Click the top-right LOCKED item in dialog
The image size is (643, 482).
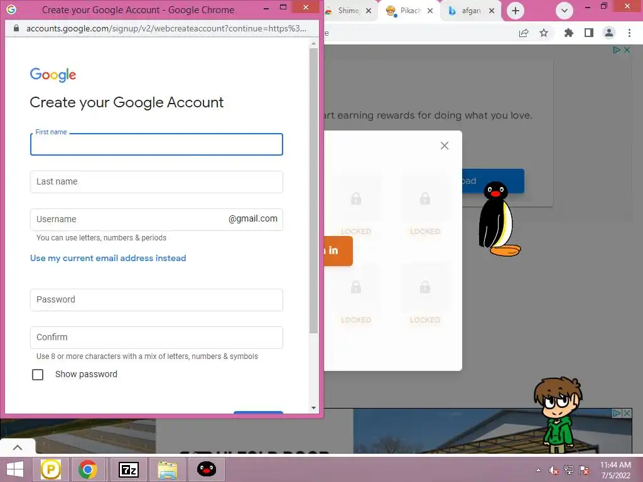425,206
